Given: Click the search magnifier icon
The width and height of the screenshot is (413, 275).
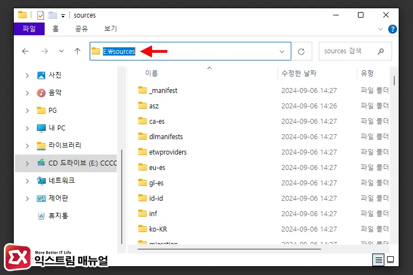Looking at the screenshot, I should (381, 51).
